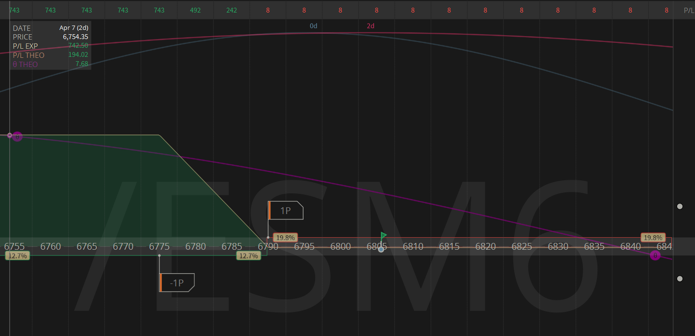Click the green flag marker above the axis
Image resolution: width=695 pixels, height=336 pixels.
click(x=383, y=236)
